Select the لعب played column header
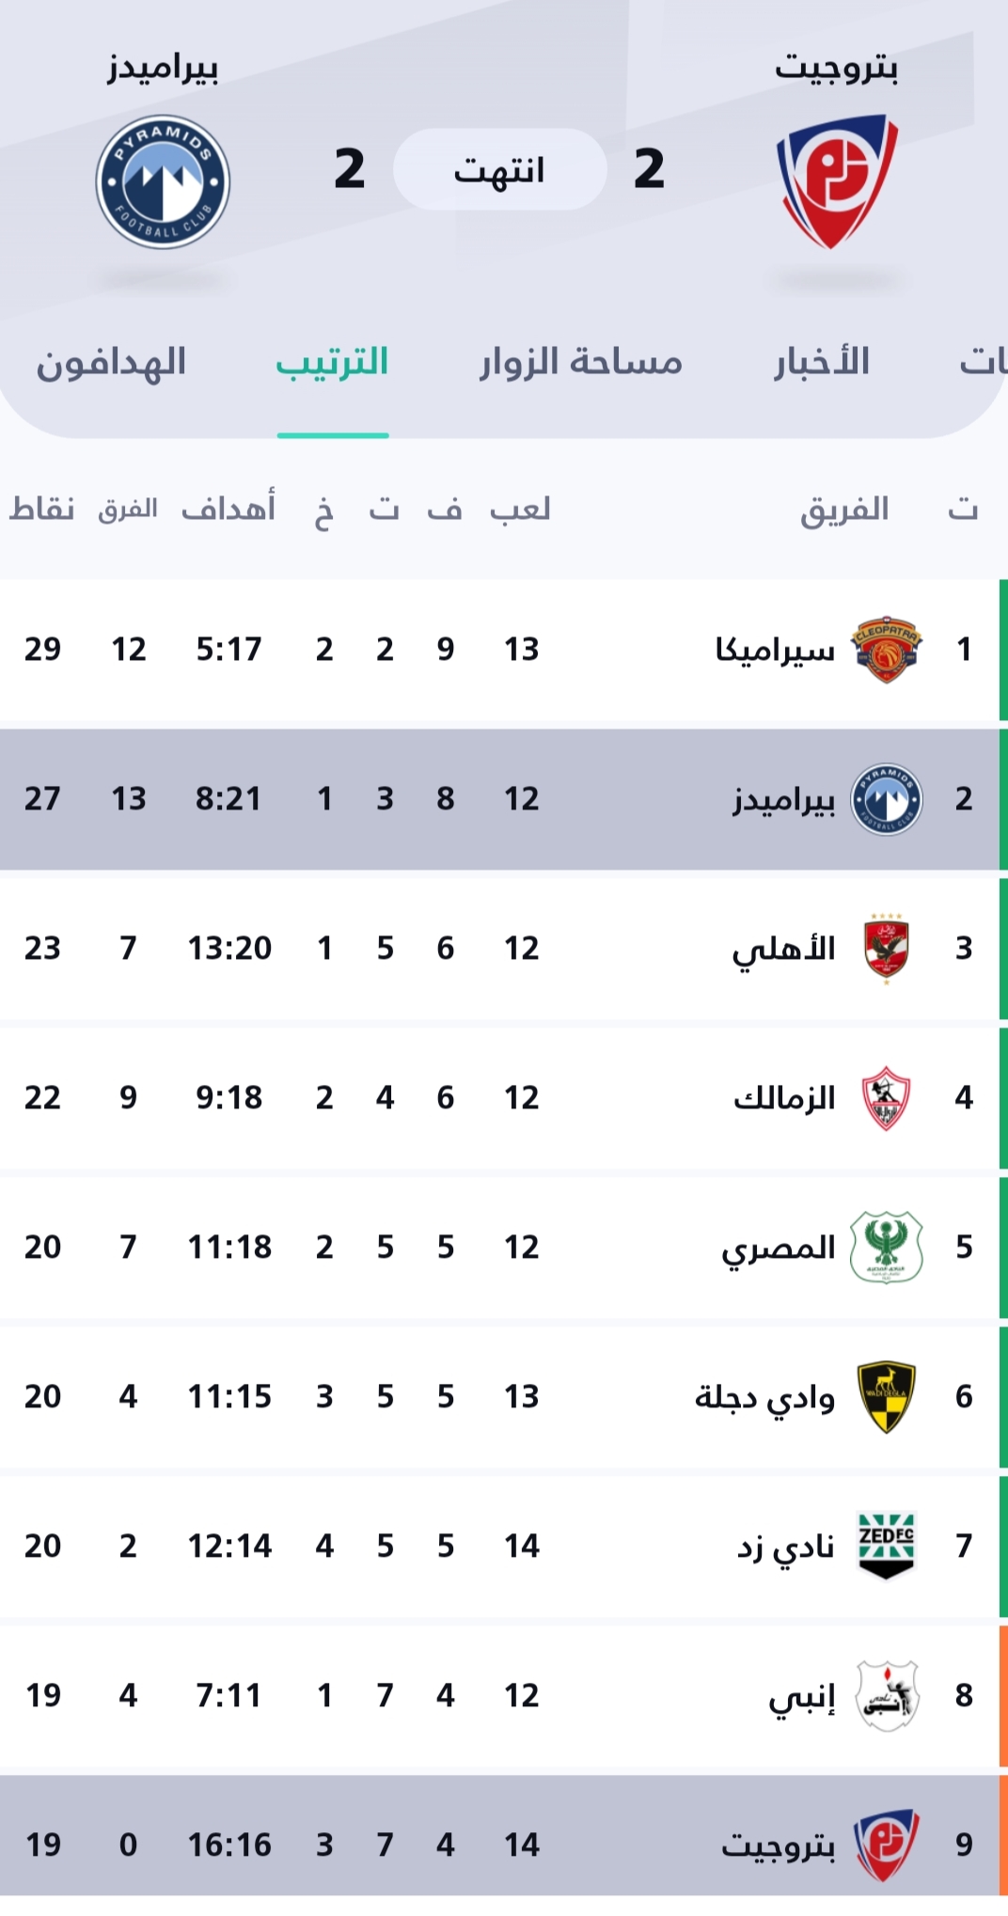The width and height of the screenshot is (1008, 1916). [x=520, y=510]
